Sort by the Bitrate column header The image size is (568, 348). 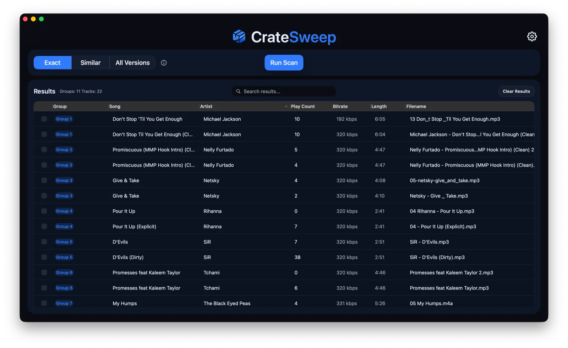tap(340, 106)
